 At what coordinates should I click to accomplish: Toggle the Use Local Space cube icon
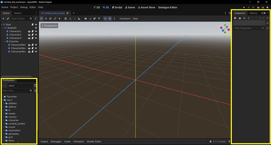point(85,19)
